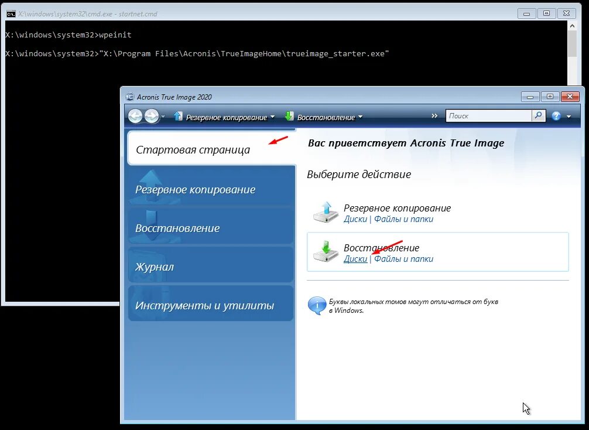Click Диски link under Резервное копирование

(x=355, y=219)
